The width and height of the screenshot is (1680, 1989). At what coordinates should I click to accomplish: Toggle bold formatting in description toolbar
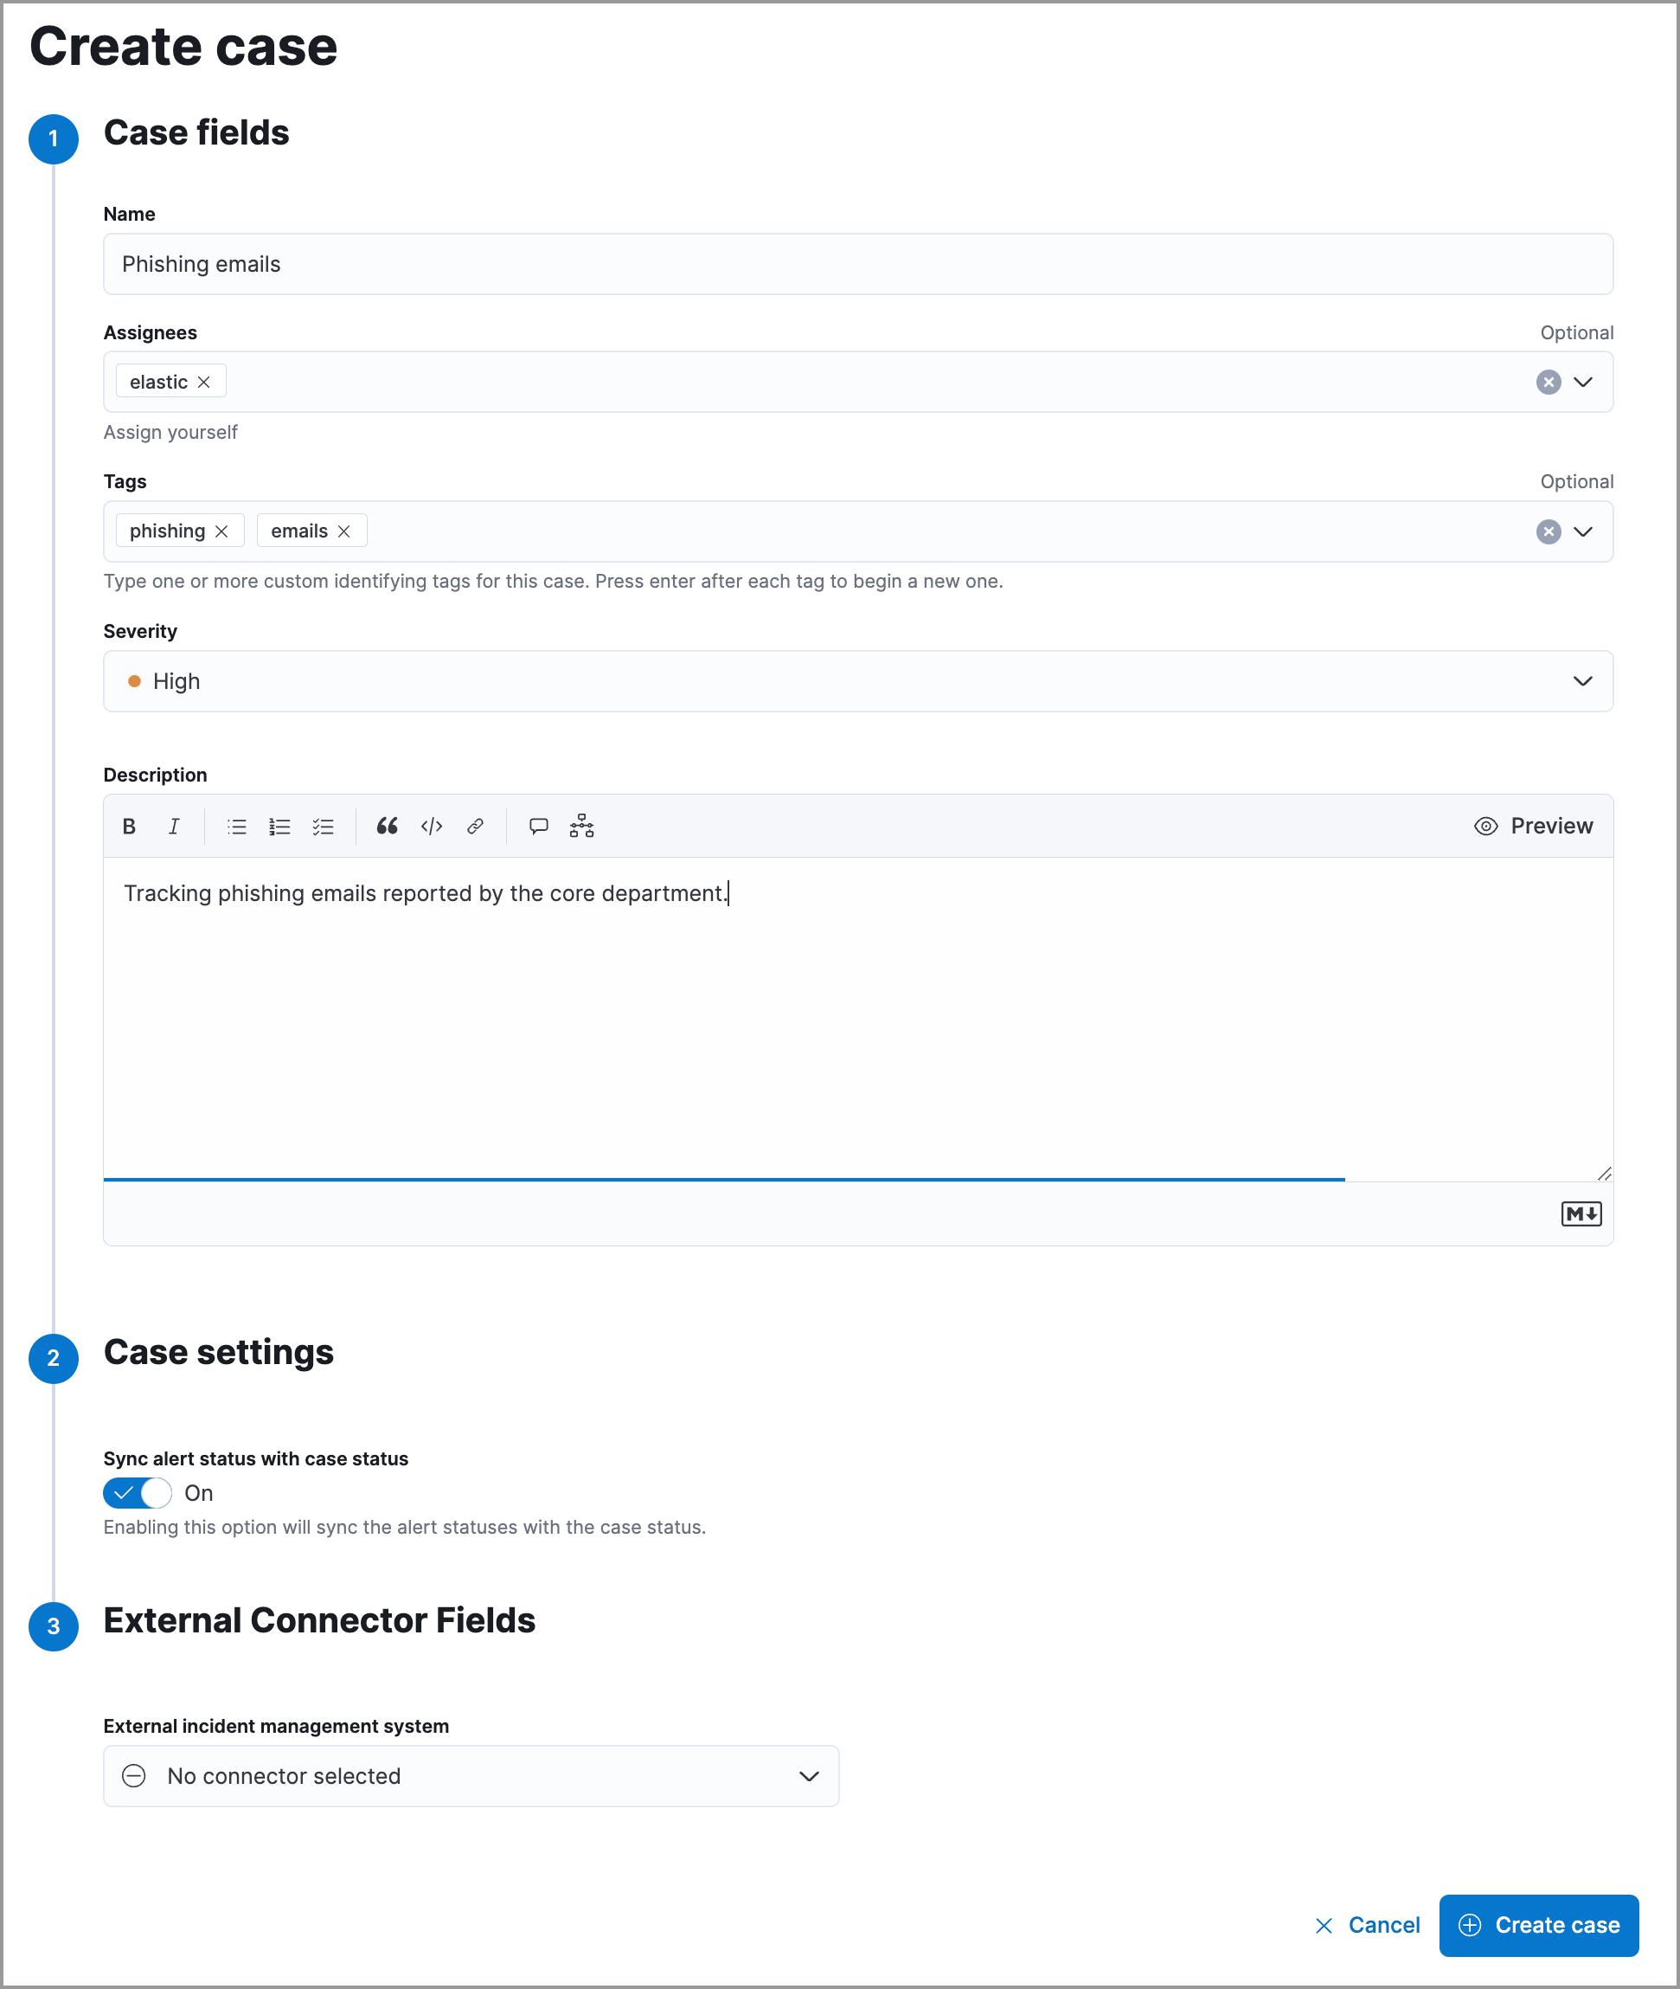coord(129,827)
